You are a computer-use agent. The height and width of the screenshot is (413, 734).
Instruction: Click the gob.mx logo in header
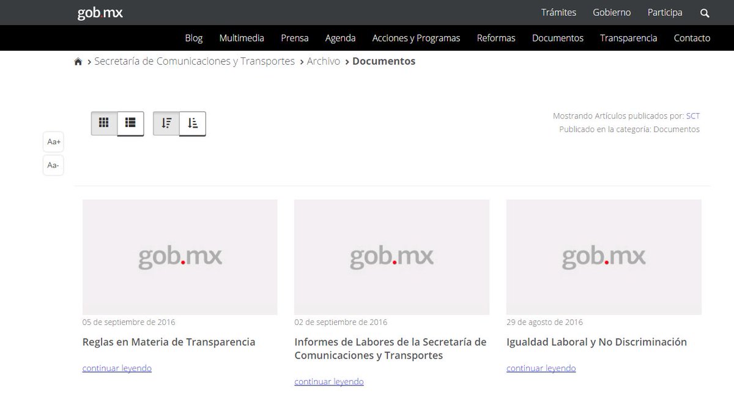(100, 13)
